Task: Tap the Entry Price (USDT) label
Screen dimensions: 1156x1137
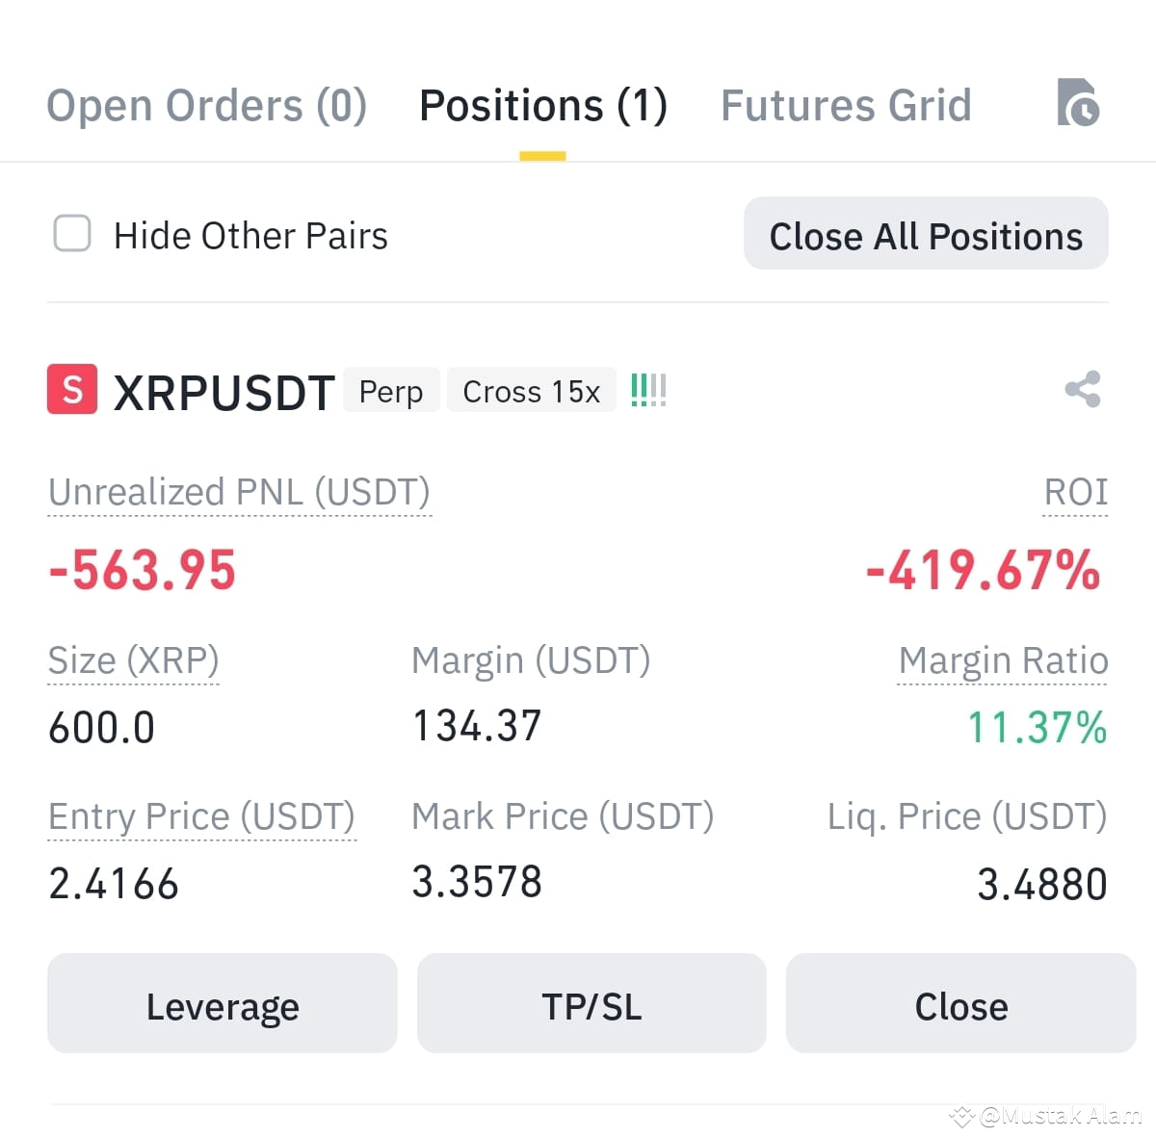Action: 202,817
